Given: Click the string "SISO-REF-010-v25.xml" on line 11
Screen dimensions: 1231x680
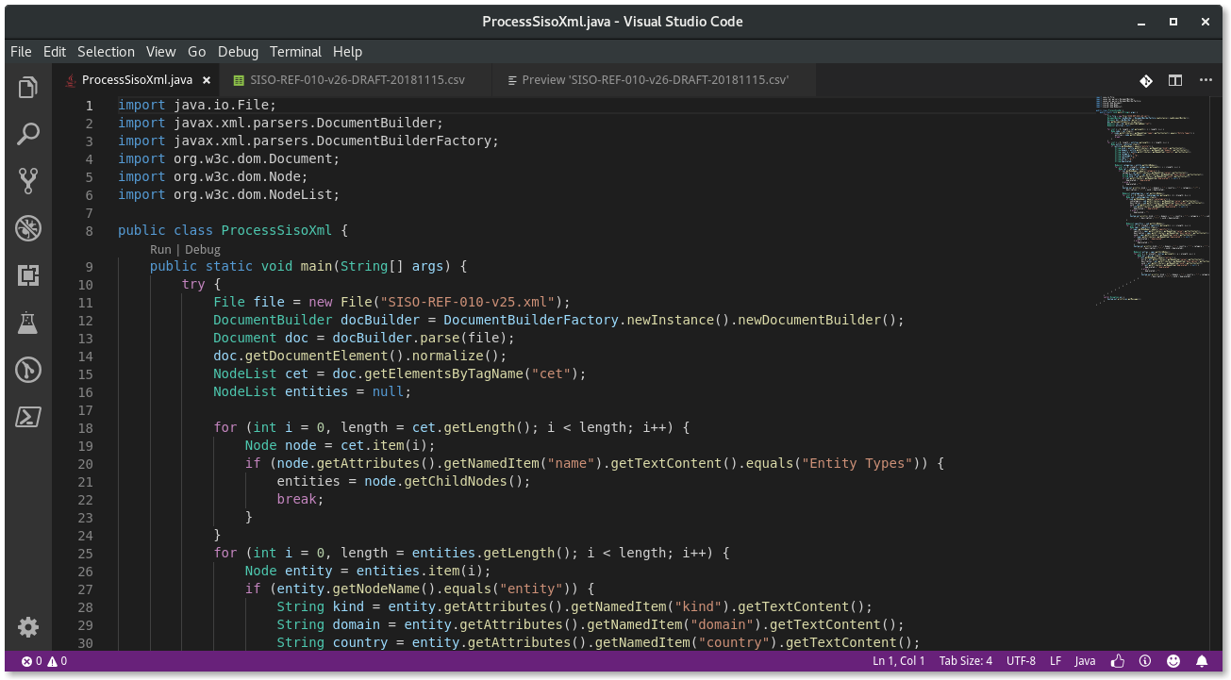Looking at the screenshot, I should [469, 302].
